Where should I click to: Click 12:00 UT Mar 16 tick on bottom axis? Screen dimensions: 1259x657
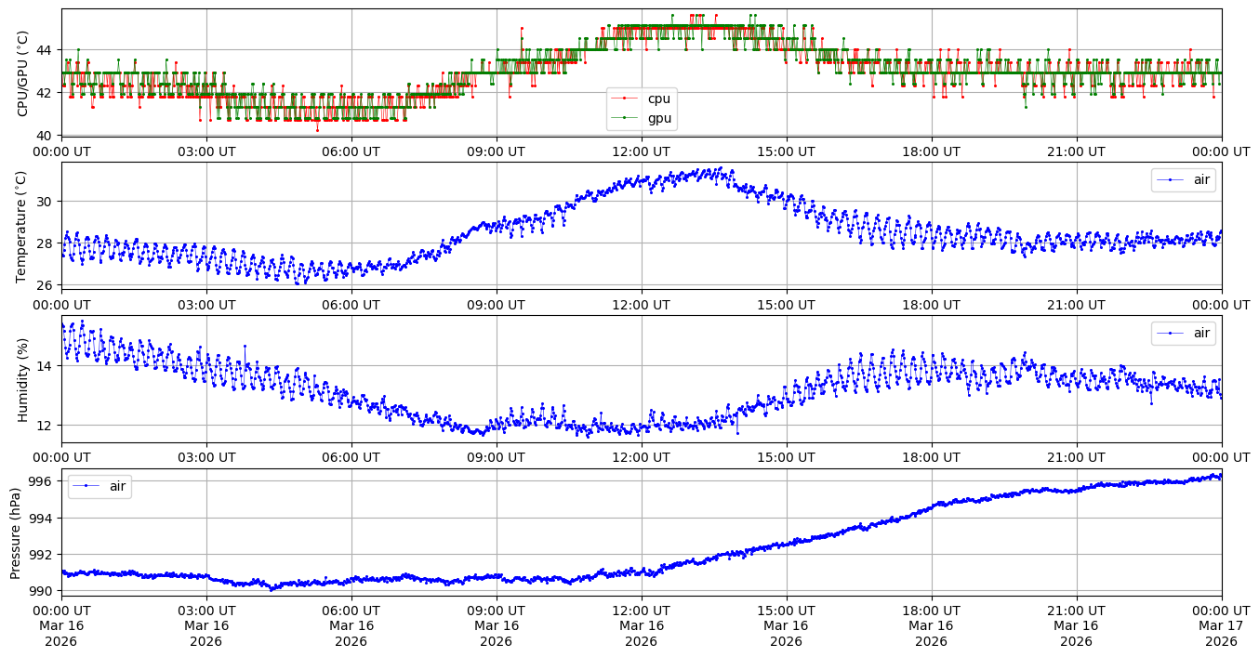pos(641,625)
